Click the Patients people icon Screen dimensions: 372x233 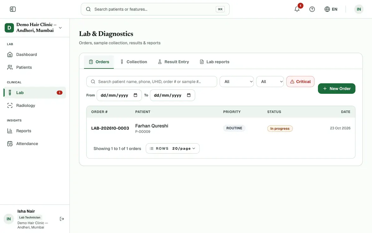10,67
